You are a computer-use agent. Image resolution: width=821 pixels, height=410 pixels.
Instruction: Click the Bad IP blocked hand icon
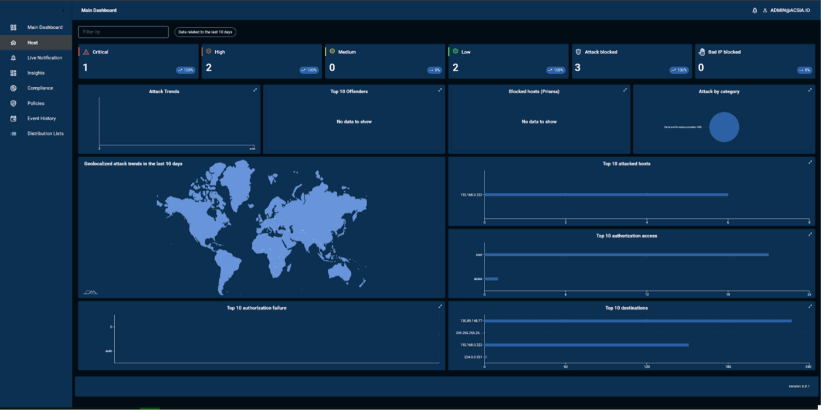[x=702, y=52]
